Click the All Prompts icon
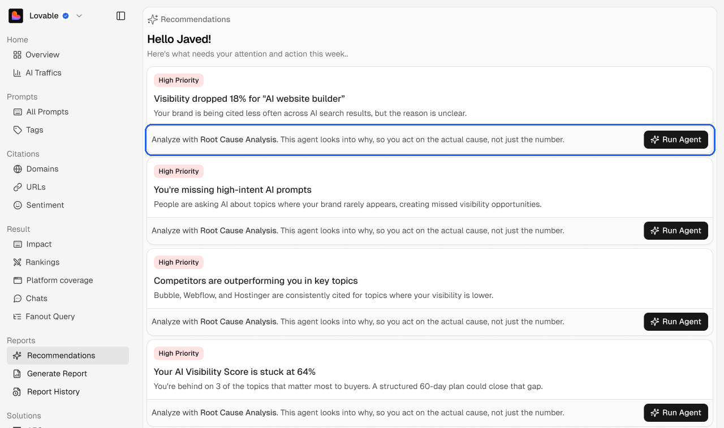724x428 pixels. pos(18,112)
